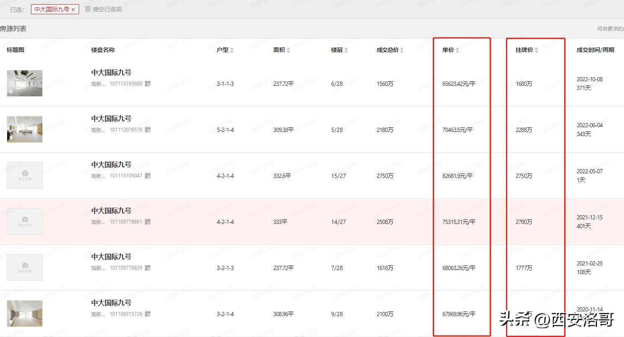
Task: Show QR code for listing 101109779861
Action: click(x=148, y=222)
